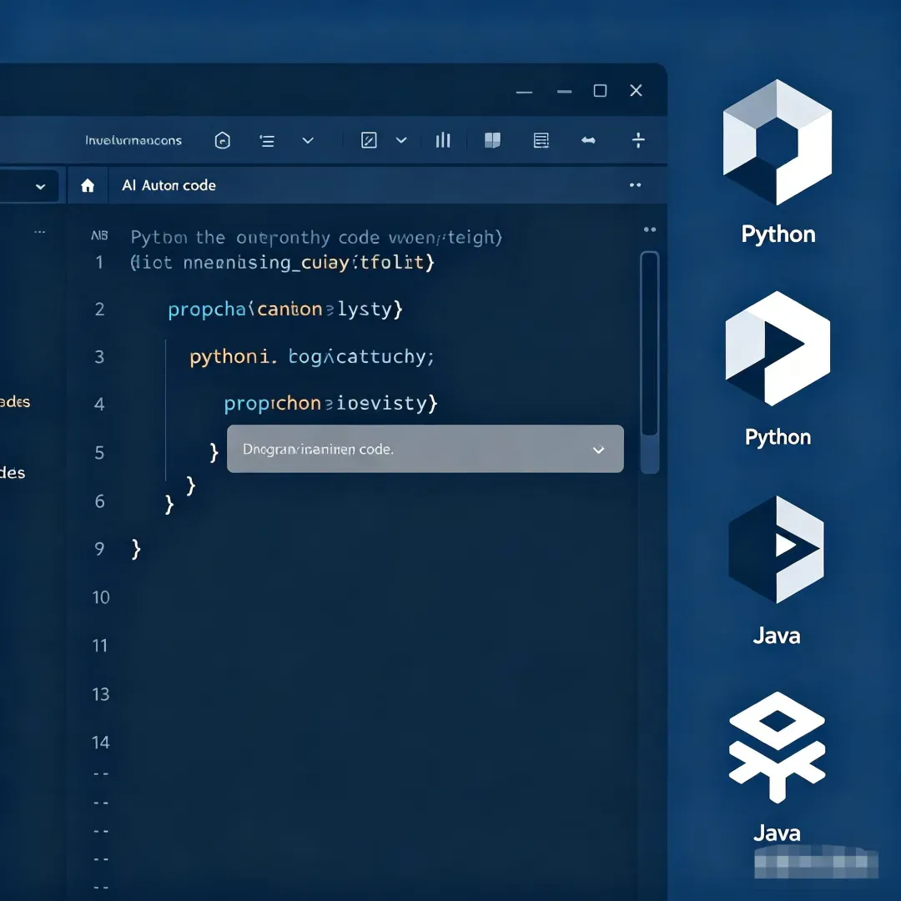Image resolution: width=901 pixels, height=901 pixels.
Task: Click the 'propcha' code on line 2
Action: pos(207,310)
